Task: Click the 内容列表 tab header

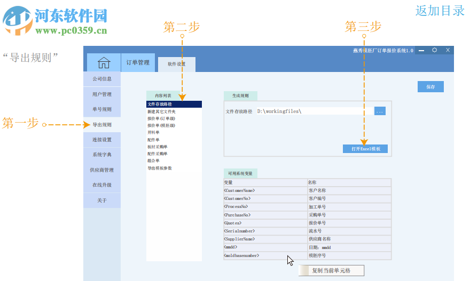Action: [163, 95]
